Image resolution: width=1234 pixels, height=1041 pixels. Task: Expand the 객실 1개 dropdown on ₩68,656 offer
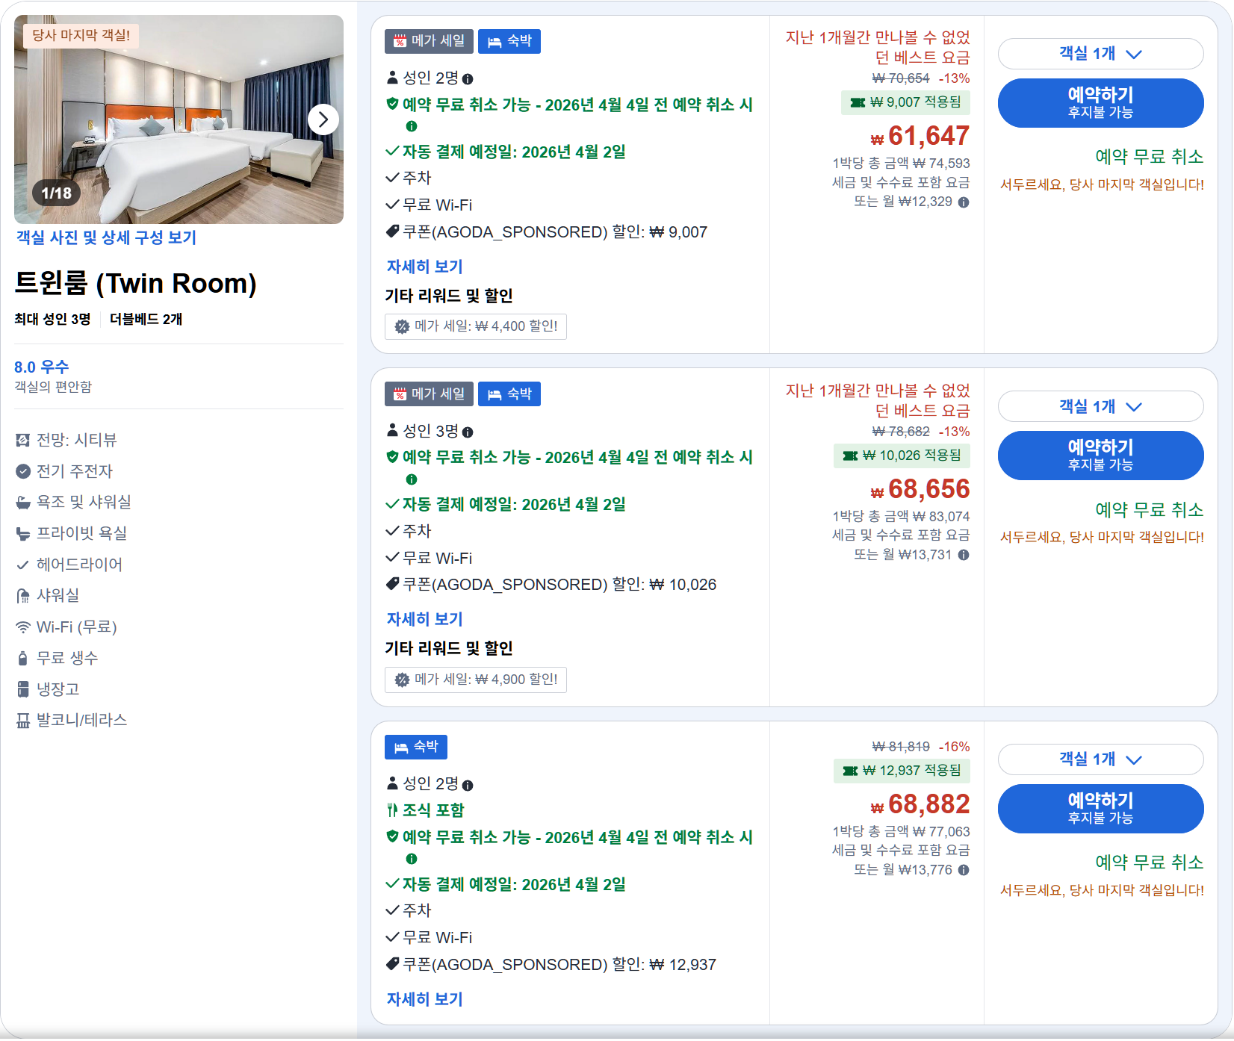[x=1100, y=406]
